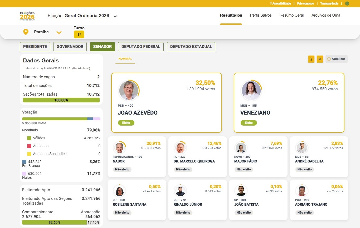The height and width of the screenshot is (228, 360).
Task: Click Adriano Trajano's candidate photo
Action: click(302, 191)
